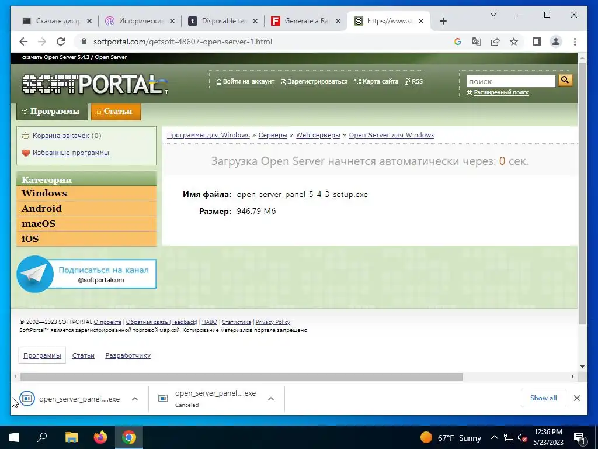The width and height of the screenshot is (598, 449).
Task: Open the notification center icon
Action: [579, 437]
